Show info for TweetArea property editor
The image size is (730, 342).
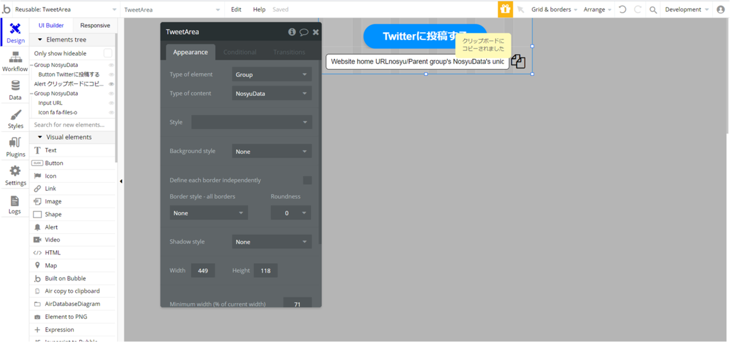click(292, 32)
